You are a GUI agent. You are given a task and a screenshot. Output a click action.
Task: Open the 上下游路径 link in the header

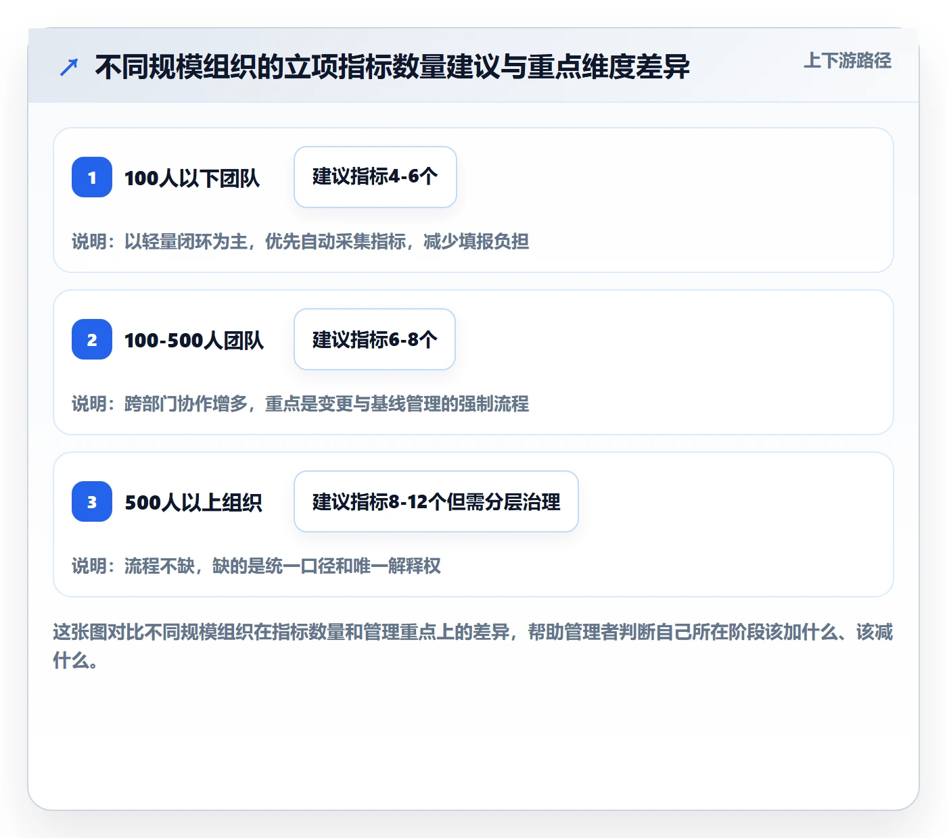click(x=848, y=60)
